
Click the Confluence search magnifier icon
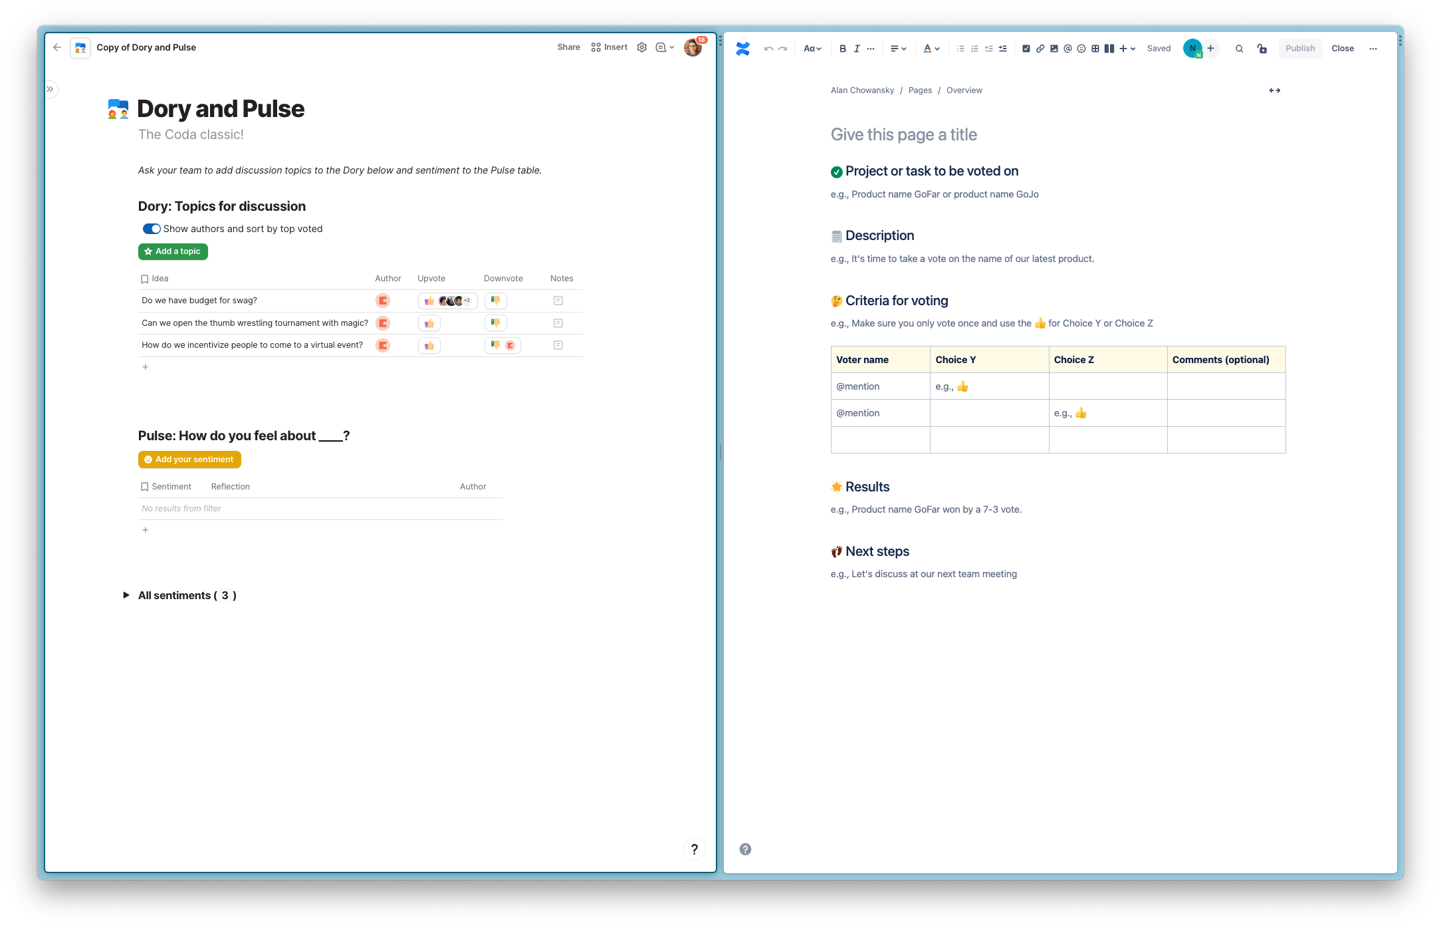click(1239, 49)
